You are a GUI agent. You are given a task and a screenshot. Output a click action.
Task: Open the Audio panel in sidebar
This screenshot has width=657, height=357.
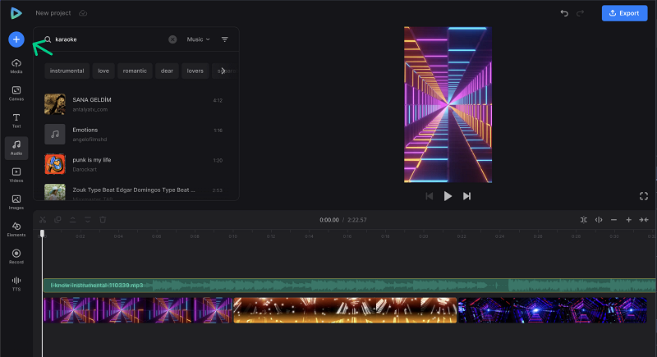tap(16, 148)
